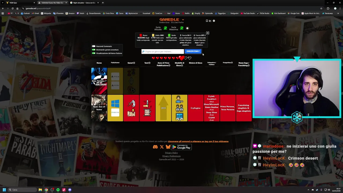This screenshot has width=343, height=193.
Task: Open Canva bookmark
Action: click(120, 13)
